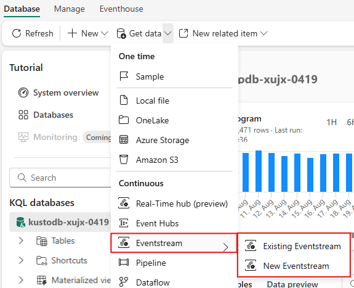Collapse the Get data dropdown chevron

167,33
